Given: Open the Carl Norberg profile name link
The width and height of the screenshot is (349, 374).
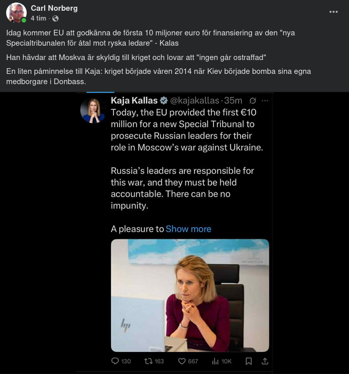Looking at the screenshot, I should (53, 8).
